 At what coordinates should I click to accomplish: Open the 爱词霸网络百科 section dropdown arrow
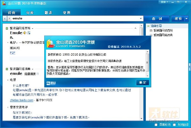point(32,29)
